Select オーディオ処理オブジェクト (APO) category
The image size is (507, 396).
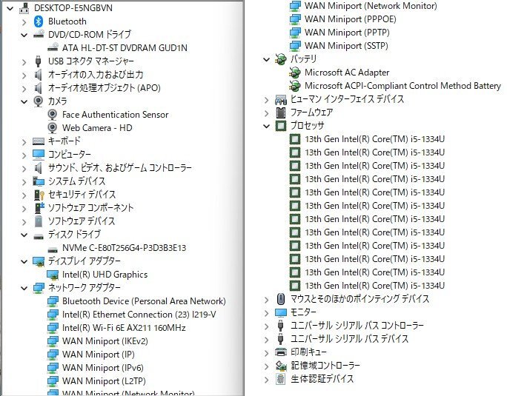(104, 88)
